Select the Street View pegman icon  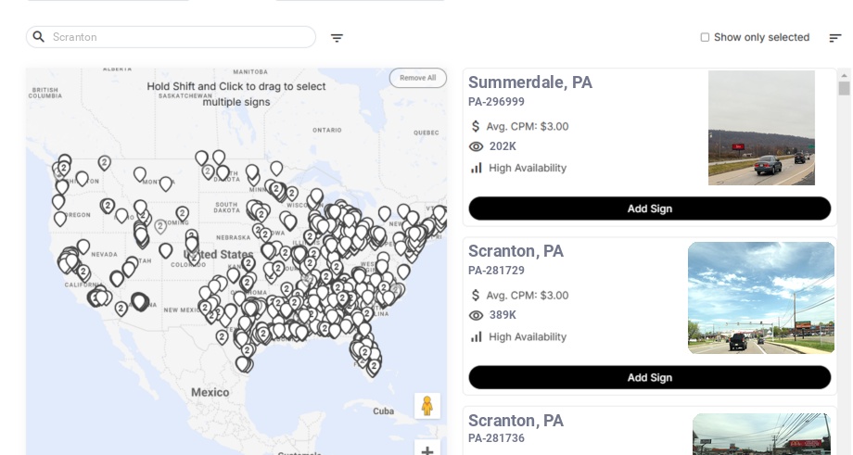(x=427, y=406)
